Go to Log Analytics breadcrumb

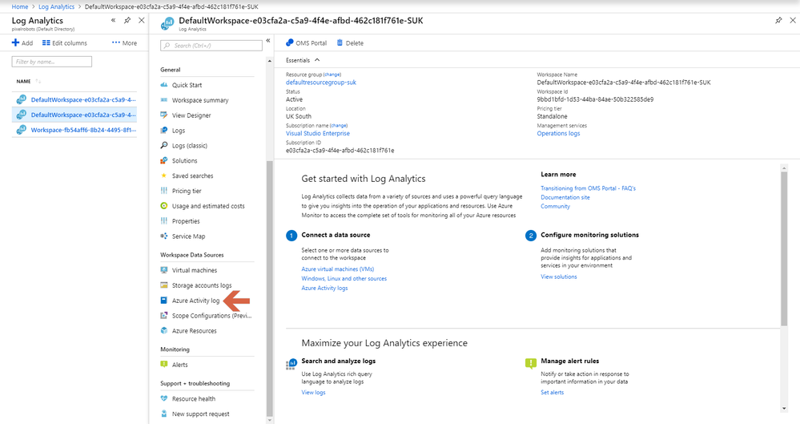57,6
